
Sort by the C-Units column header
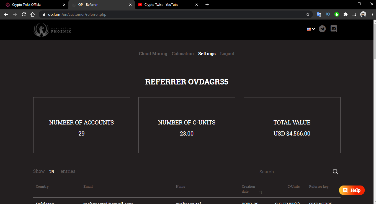(x=293, y=187)
